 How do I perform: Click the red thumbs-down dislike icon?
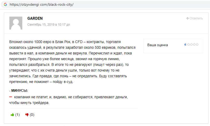pyautogui.click(x=27, y=115)
